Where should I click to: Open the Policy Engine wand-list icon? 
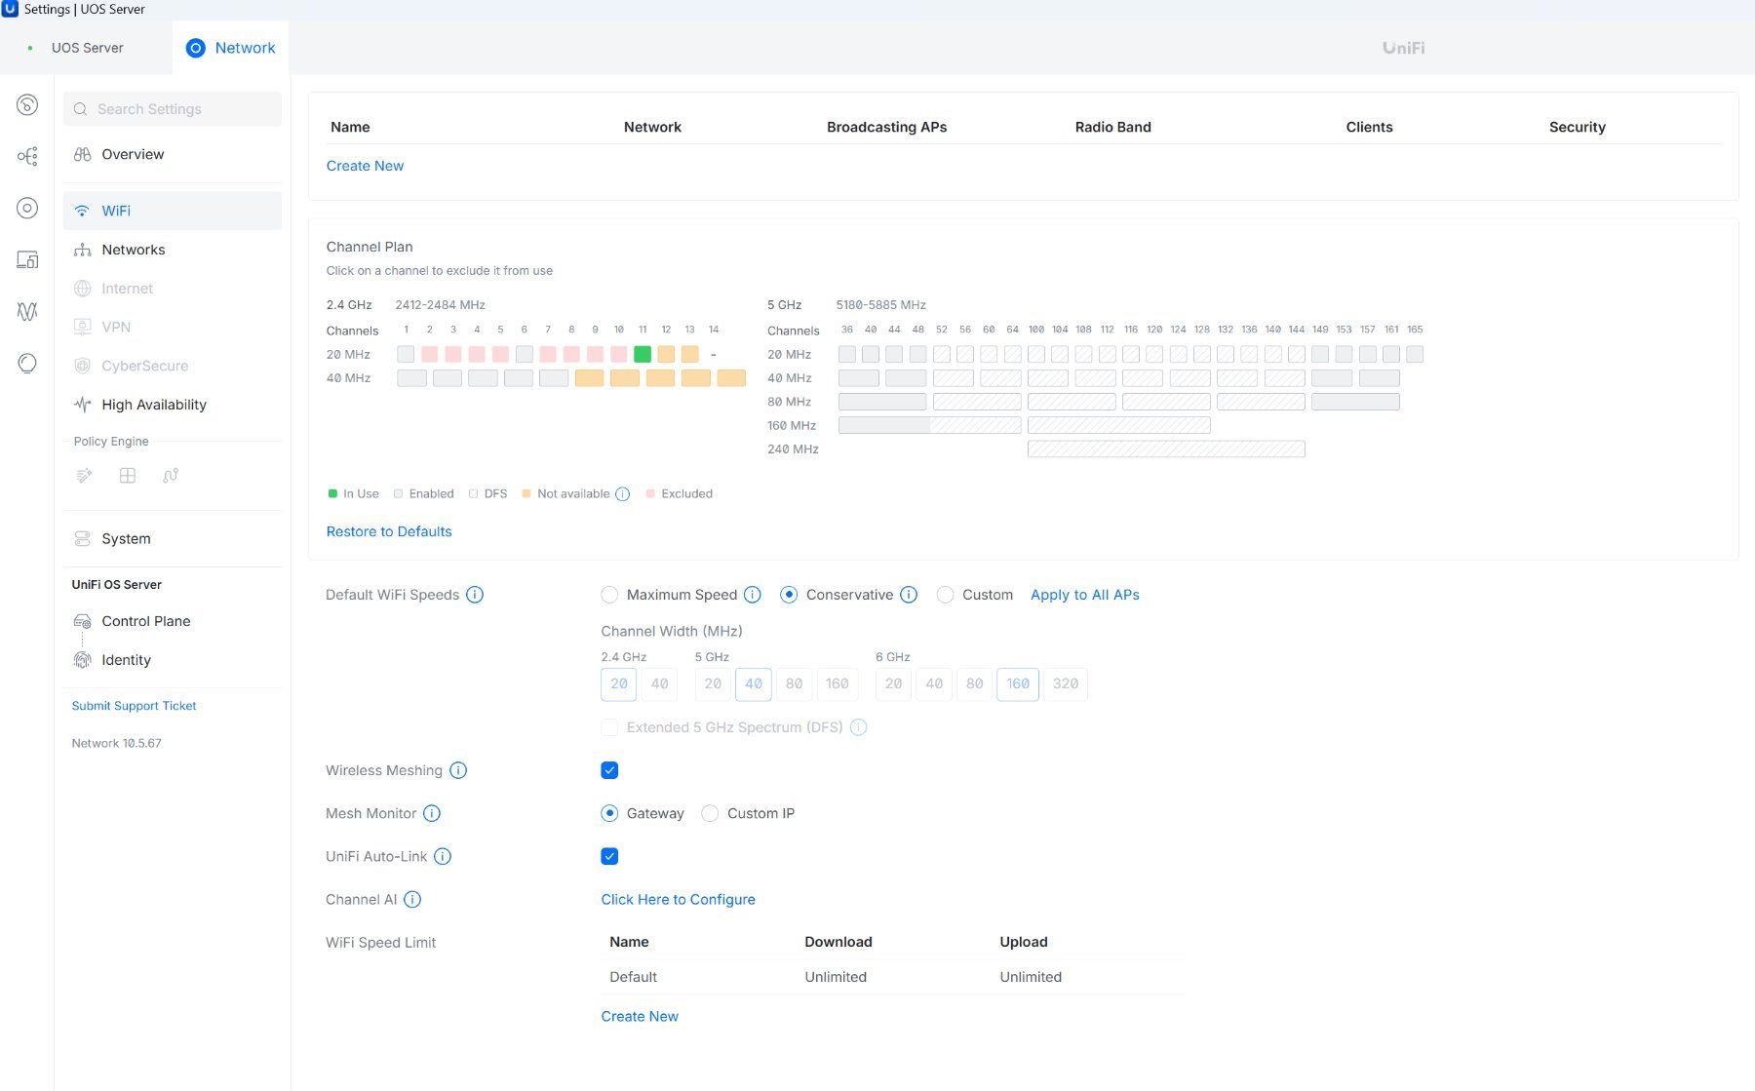point(85,476)
